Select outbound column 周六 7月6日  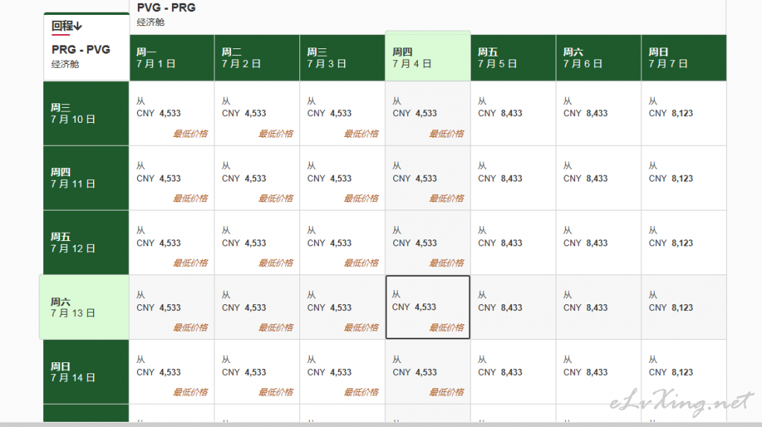coord(599,58)
